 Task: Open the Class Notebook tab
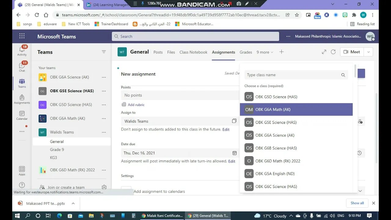tap(193, 52)
